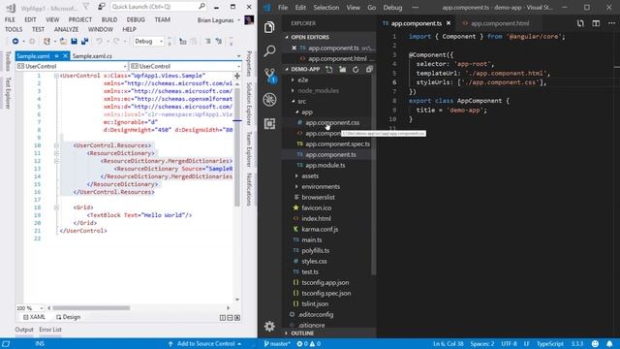Viewport: 620px width, 349px height.
Task: Close the Sample.xaml tab
Action: tap(65, 56)
